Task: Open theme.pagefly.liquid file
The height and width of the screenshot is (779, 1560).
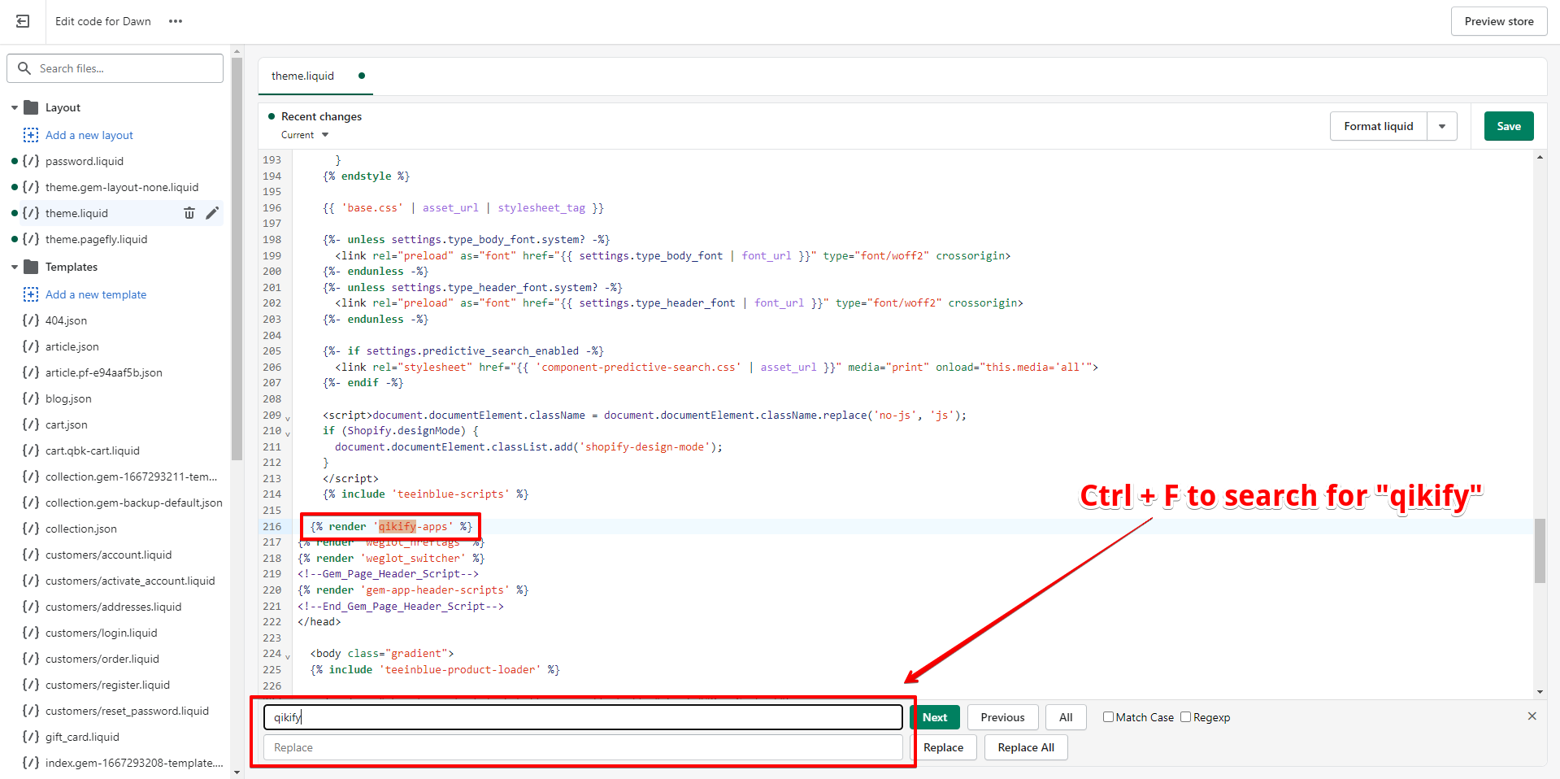Action: coord(96,239)
